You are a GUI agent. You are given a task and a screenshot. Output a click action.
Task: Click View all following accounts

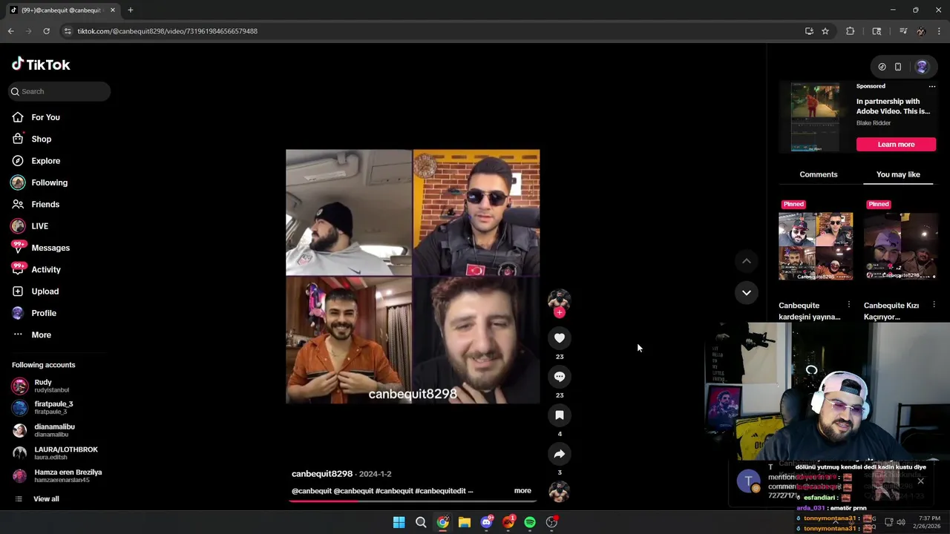pos(46,499)
